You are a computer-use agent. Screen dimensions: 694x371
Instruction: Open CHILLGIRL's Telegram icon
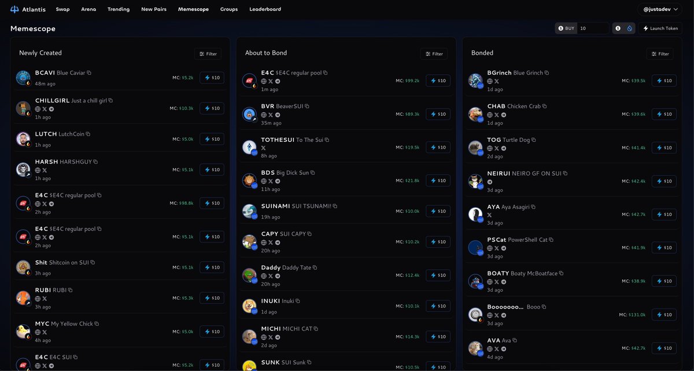coord(51,109)
